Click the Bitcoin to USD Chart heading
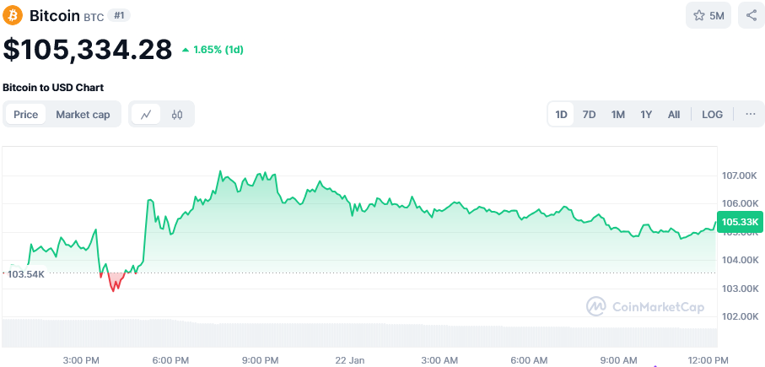The width and height of the screenshot is (765, 367). click(x=53, y=88)
